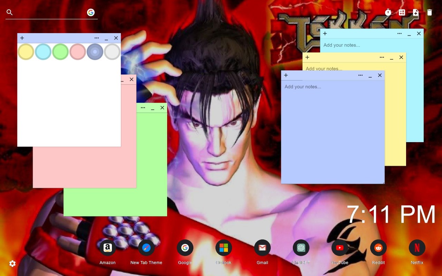Create a new sticky note

[x=416, y=12]
